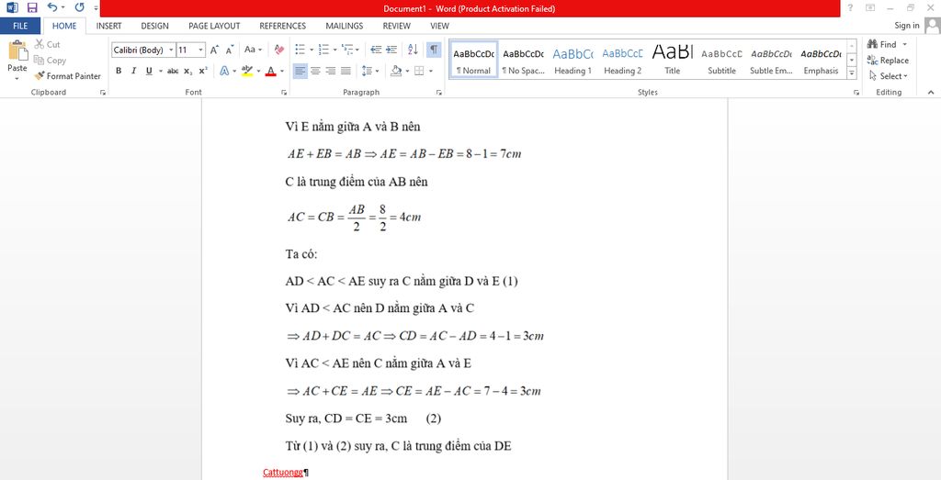Increase paragraph indent
Image resolution: width=941 pixels, height=480 pixels.
pyautogui.click(x=391, y=50)
